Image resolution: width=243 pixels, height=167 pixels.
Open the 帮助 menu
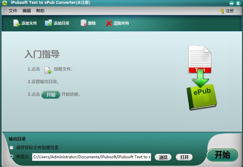coord(40,11)
